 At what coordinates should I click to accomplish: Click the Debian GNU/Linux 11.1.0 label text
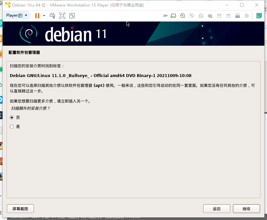pos(101,76)
